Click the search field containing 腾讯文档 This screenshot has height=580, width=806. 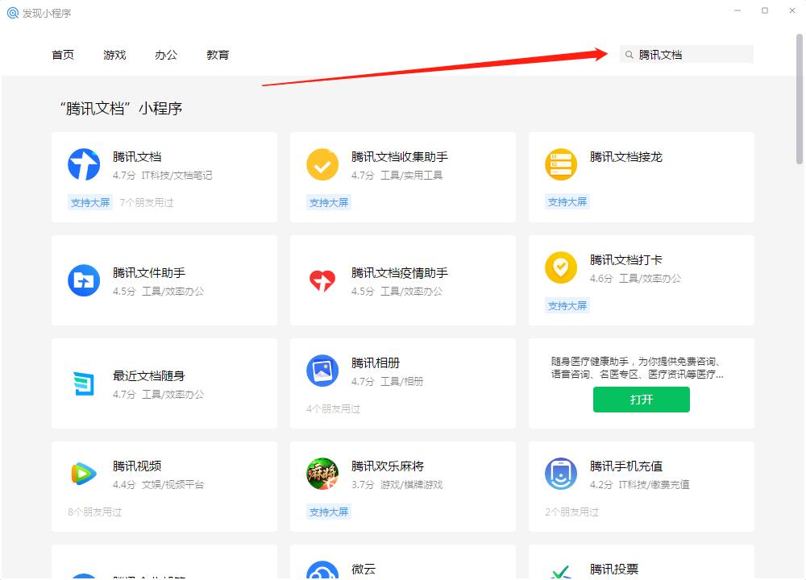coord(687,55)
